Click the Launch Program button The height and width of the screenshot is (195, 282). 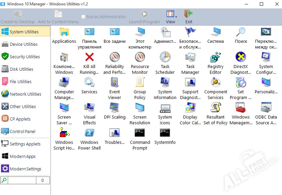point(144,17)
